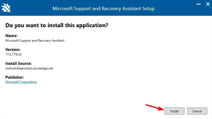The height and width of the screenshot is (119, 212).
Task: Click the Install button
Action: (174, 111)
